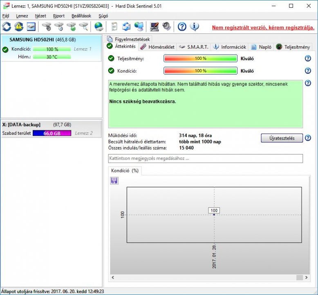The width and height of the screenshot is (318, 295).
Task: Click the save diskette icon above chart
Action: [114, 181]
